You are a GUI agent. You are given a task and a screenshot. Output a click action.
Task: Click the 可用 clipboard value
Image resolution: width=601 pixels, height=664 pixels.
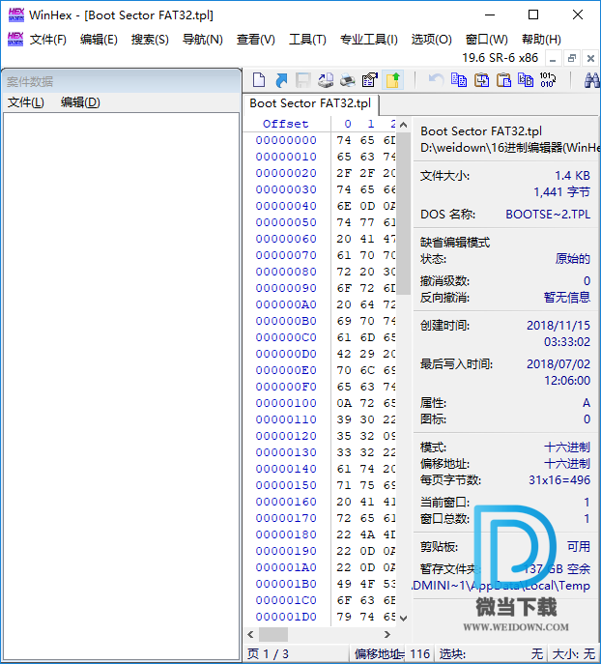579,546
